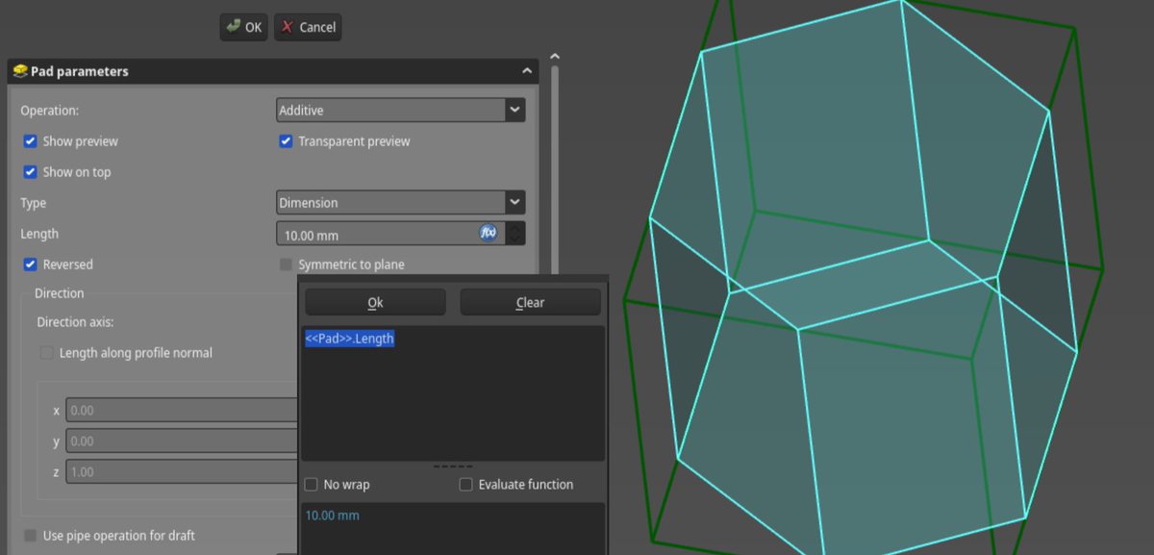The image size is (1154, 555).
Task: Enable Use pipe operation for draft
Action: (30, 535)
